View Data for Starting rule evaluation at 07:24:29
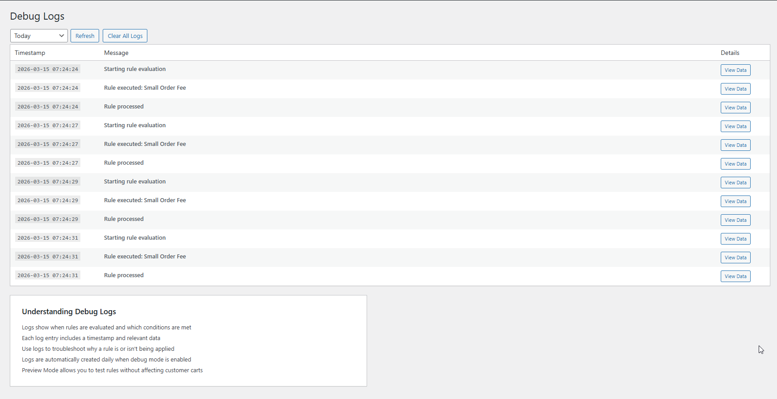The height and width of the screenshot is (399, 777). pos(735,182)
